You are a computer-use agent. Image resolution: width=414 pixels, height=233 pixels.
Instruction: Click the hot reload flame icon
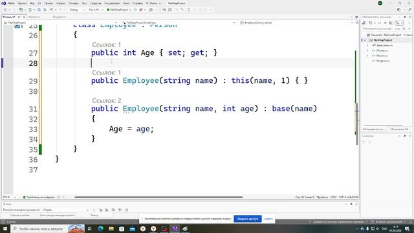[x=141, y=10]
